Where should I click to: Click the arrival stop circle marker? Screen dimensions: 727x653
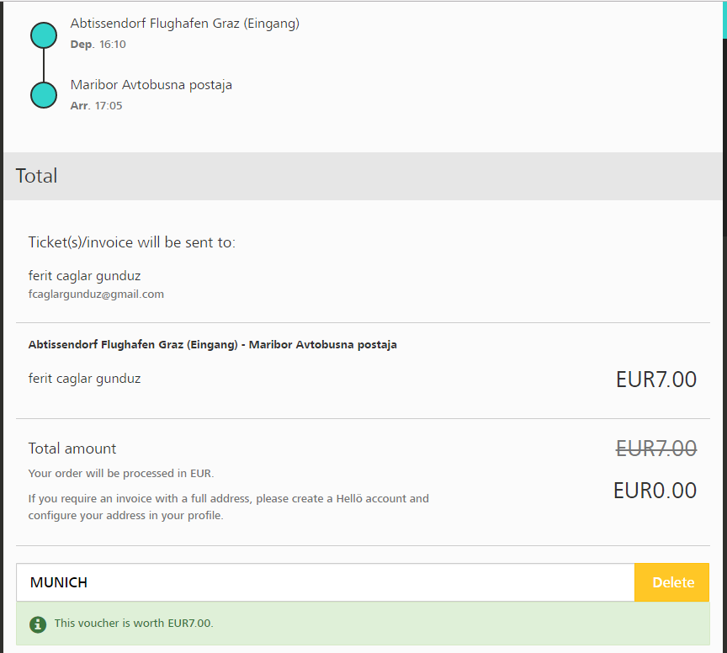click(44, 95)
